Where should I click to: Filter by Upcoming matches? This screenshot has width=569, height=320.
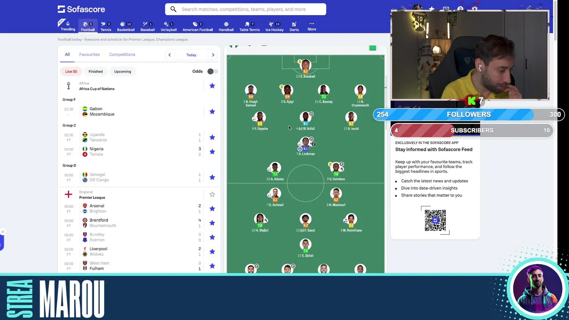pyautogui.click(x=122, y=71)
